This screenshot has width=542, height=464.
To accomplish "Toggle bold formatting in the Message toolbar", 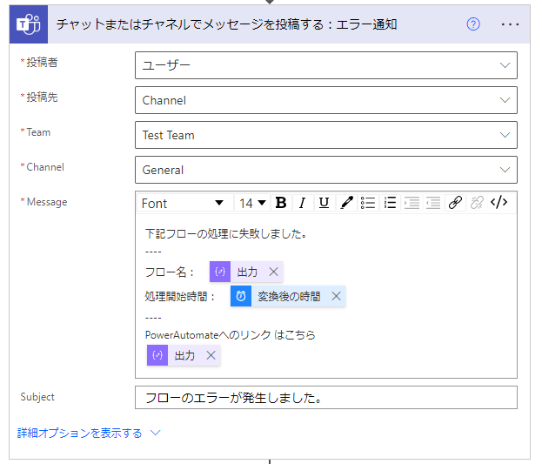I will 281,203.
